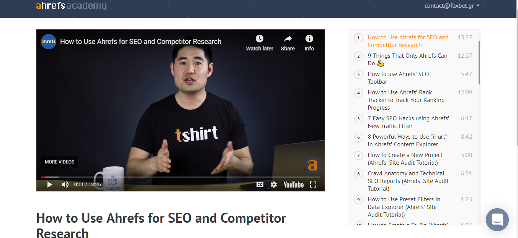Open lesson 'How to Create a New Project'

click(405, 159)
